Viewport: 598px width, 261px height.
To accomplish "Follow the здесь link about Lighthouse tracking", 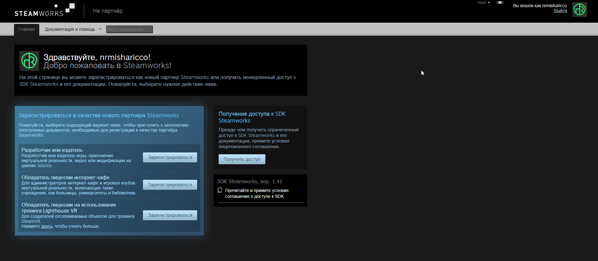I will [47, 226].
